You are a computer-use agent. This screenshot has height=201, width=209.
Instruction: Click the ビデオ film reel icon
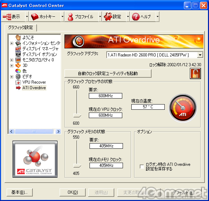click(18, 77)
